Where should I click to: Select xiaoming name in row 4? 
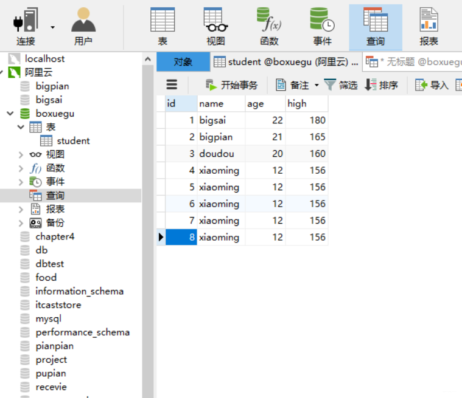[x=221, y=170]
